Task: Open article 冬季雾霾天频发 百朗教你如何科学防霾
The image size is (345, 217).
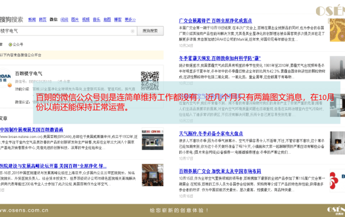Action: coord(220,58)
